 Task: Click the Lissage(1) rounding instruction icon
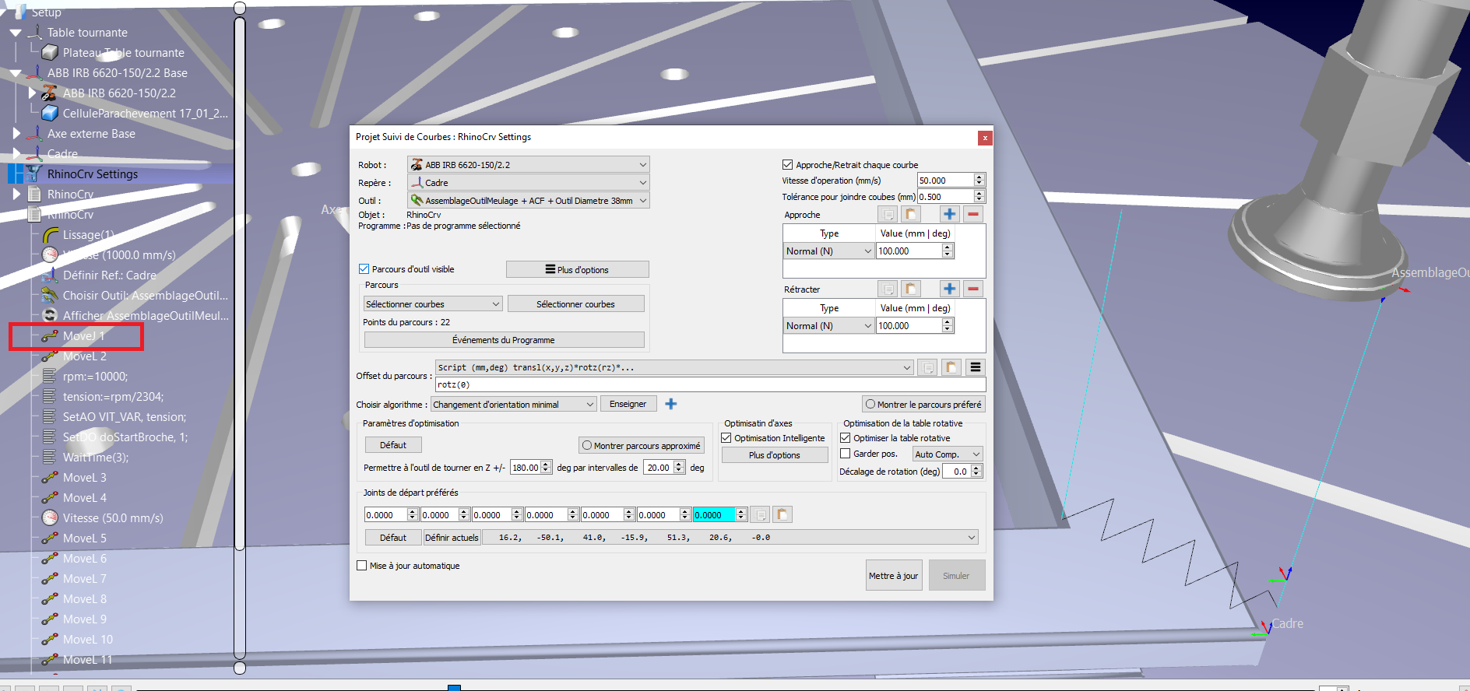[x=50, y=235]
